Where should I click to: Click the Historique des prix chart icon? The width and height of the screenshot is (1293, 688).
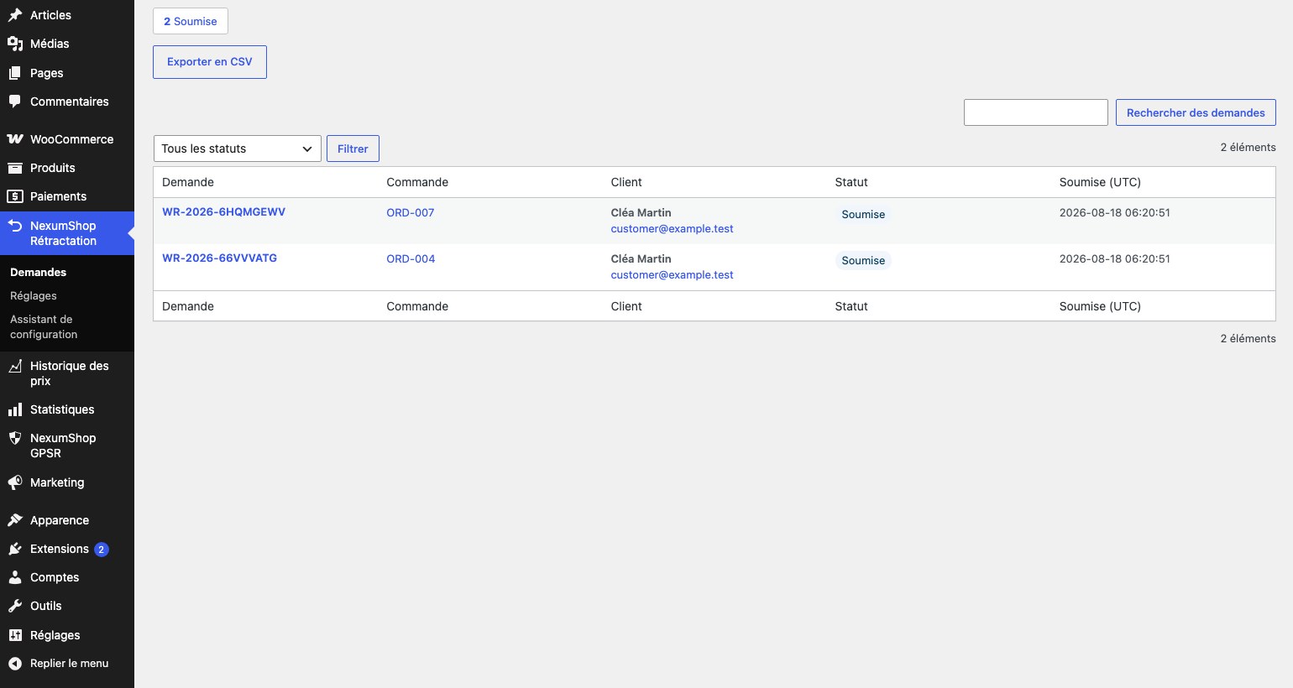pos(15,366)
